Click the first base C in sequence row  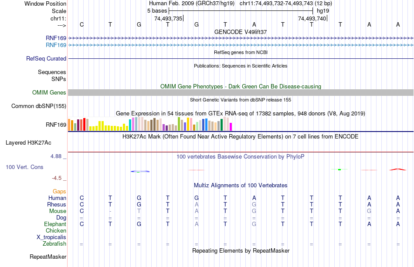pos(81,24)
